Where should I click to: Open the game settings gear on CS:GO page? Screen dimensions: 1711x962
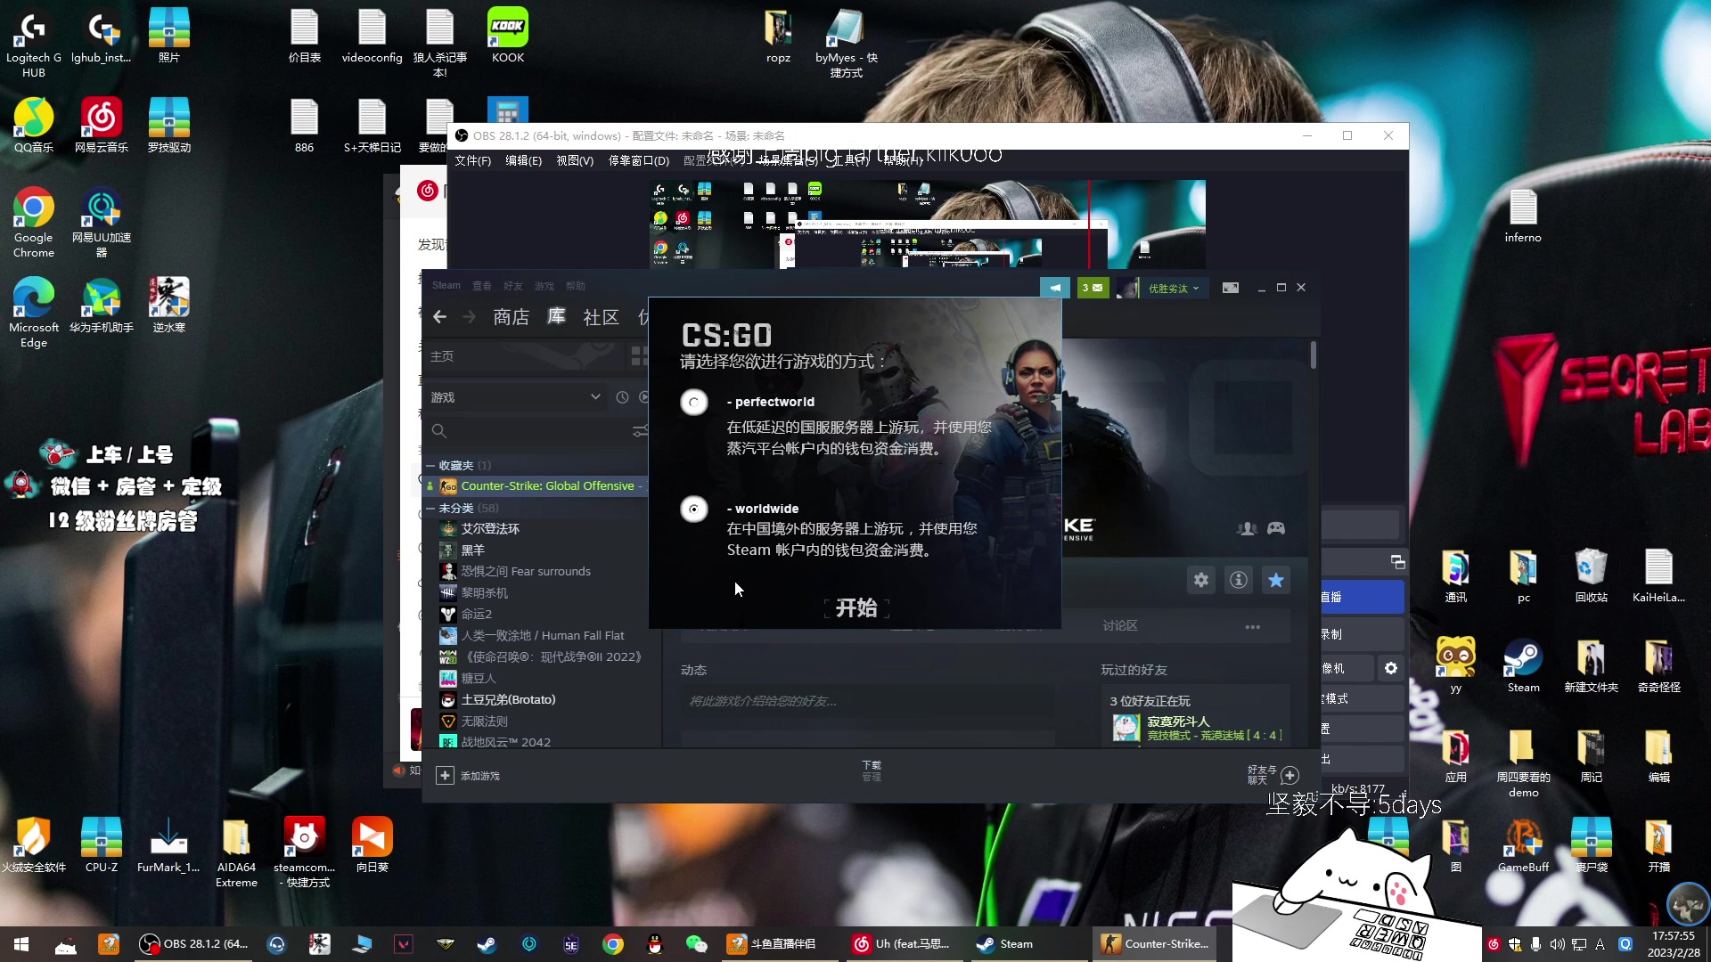[x=1201, y=581]
